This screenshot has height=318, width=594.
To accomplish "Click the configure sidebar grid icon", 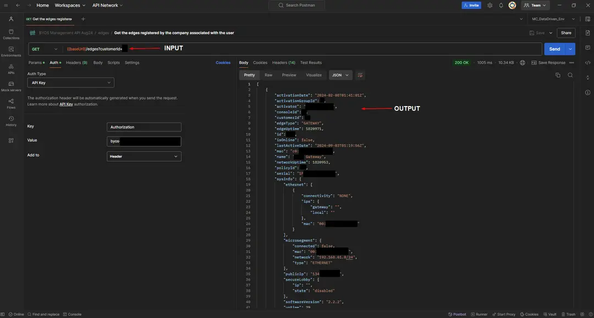I will [x=11, y=140].
